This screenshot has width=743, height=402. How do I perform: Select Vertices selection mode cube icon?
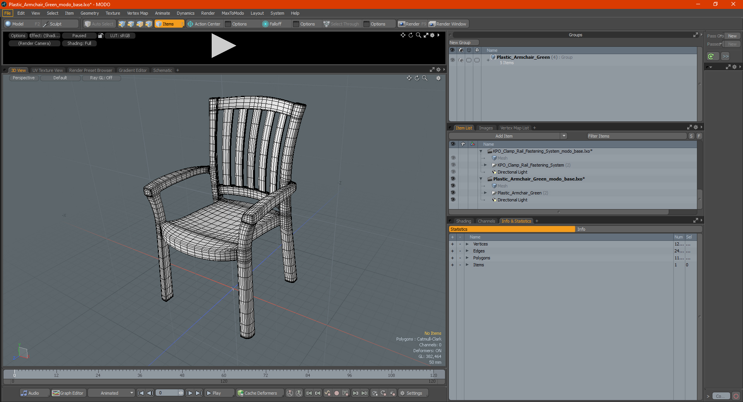(122, 24)
